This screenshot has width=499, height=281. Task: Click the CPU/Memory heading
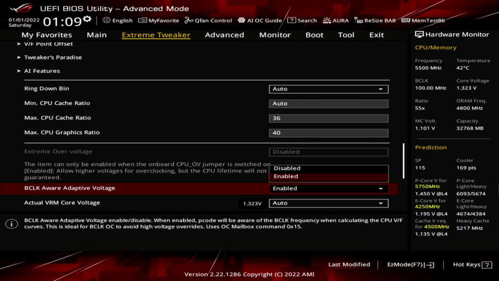[436, 47]
